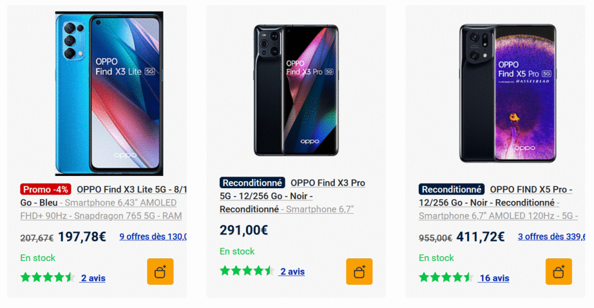Click the red Promo -4% badge
This screenshot has height=308, width=594.
(x=46, y=189)
